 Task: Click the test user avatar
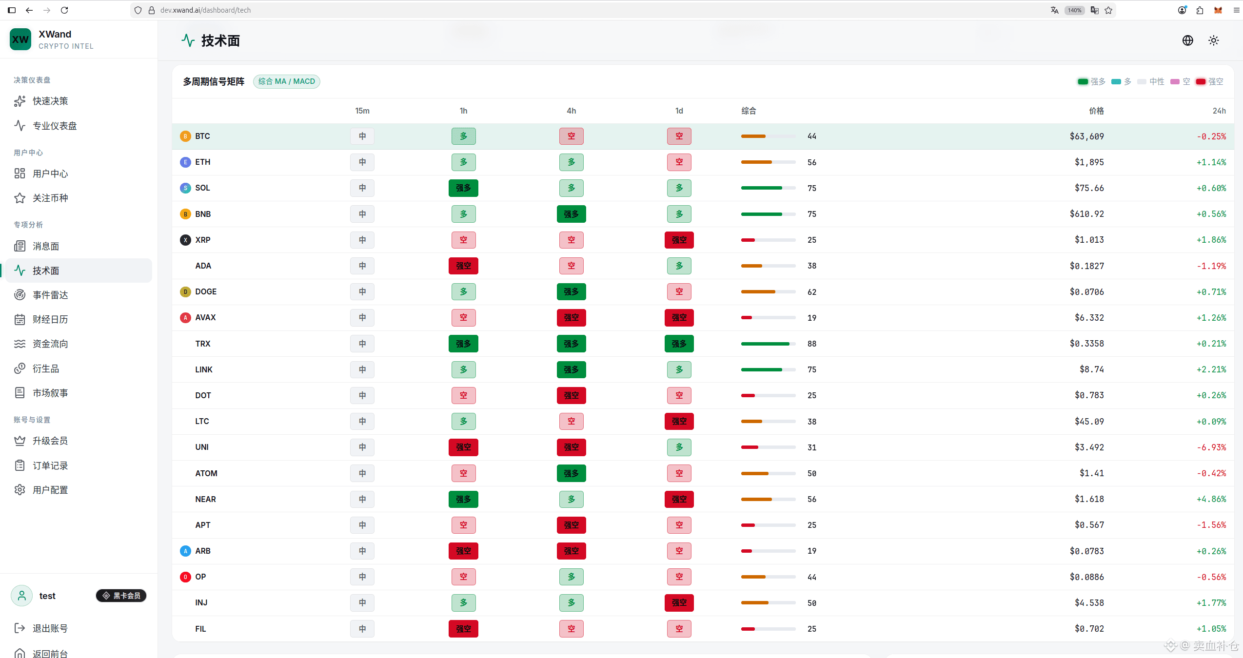[x=21, y=596]
